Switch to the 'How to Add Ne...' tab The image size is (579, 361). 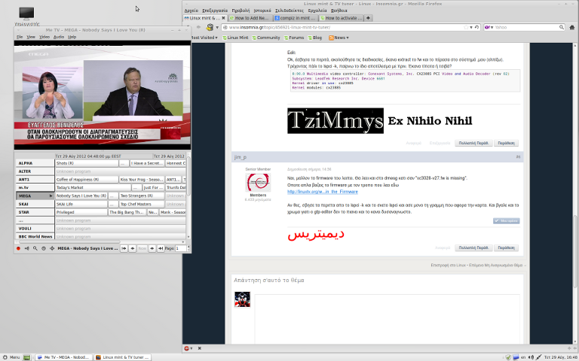(251, 18)
